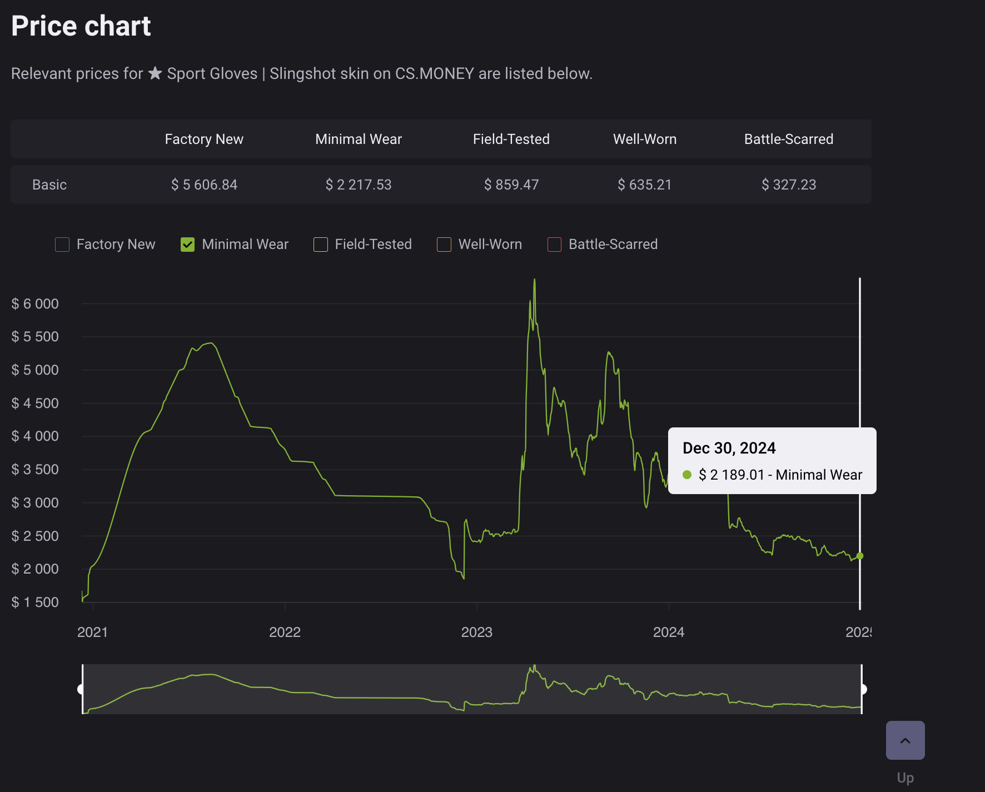Uncheck the Minimal Wear checkbox
This screenshot has width=985, height=792.
coord(188,245)
